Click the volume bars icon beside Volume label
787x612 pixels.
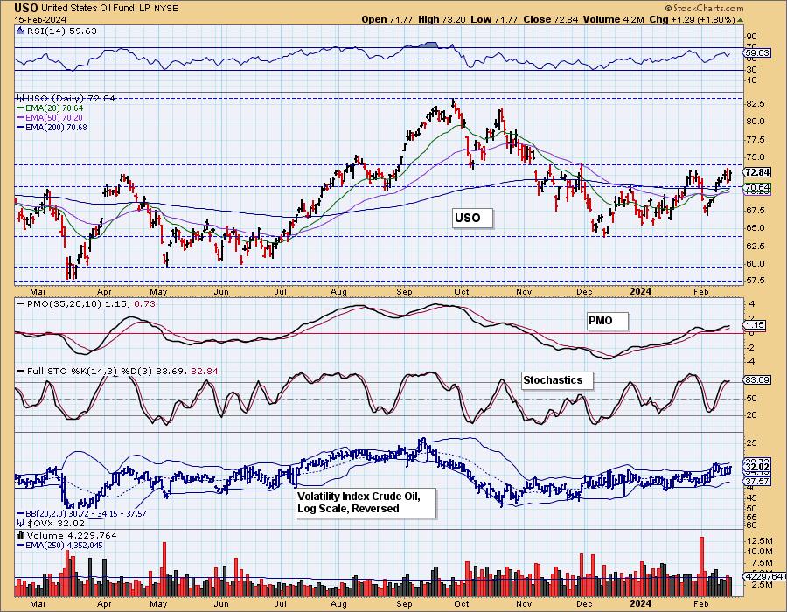coord(21,535)
